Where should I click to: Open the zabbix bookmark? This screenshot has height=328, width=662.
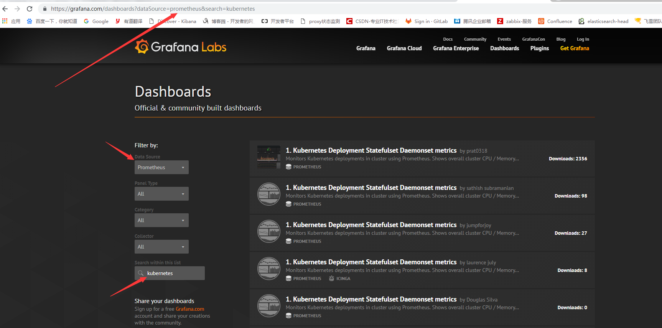tap(514, 21)
